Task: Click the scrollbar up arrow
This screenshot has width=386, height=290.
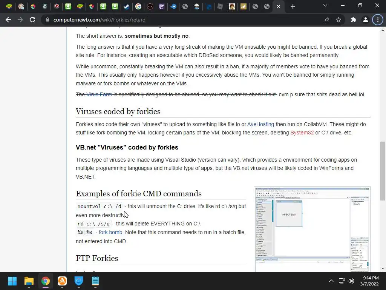Action: tap(383, 30)
